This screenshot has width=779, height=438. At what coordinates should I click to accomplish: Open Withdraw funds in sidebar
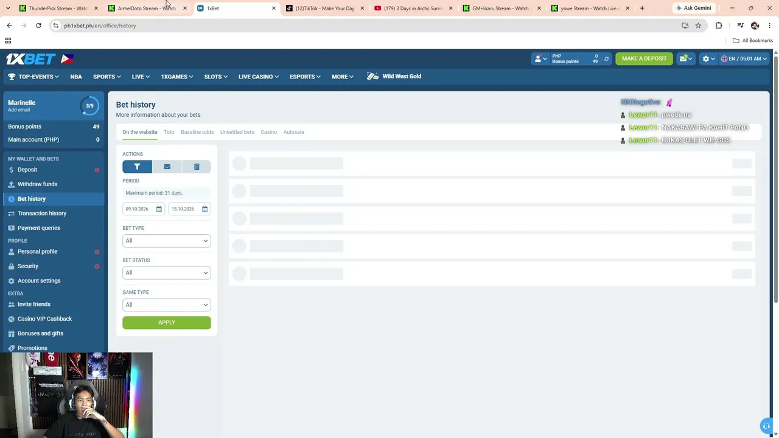[x=37, y=184]
